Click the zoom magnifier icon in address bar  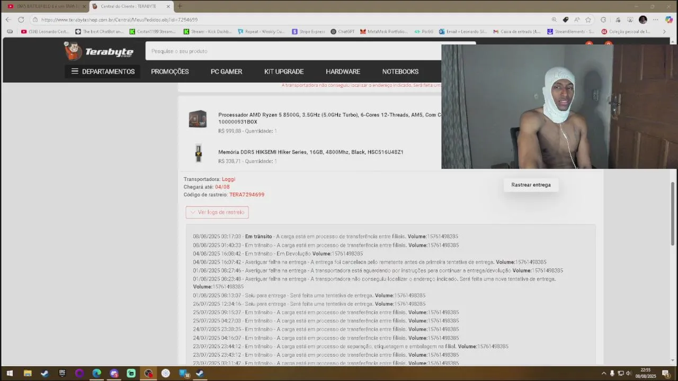pos(554,20)
